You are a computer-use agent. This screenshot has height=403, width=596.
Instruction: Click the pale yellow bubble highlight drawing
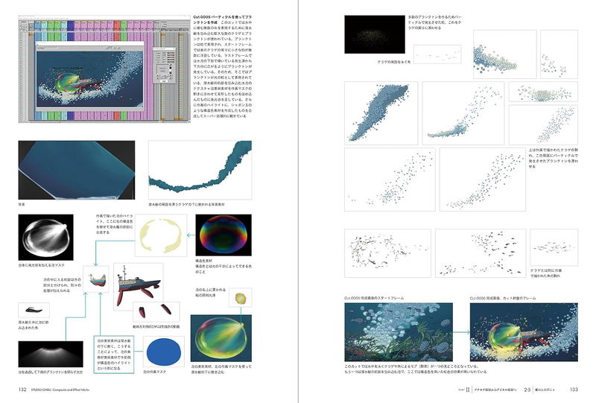[x=161, y=235]
